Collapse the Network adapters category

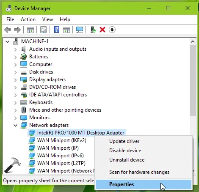(16, 125)
